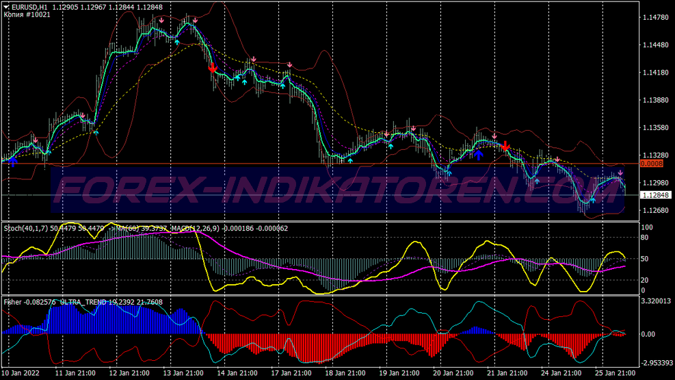Click Fisher scale value 3.320013
Image resolution: width=675 pixels, height=380 pixels.
pos(656,301)
